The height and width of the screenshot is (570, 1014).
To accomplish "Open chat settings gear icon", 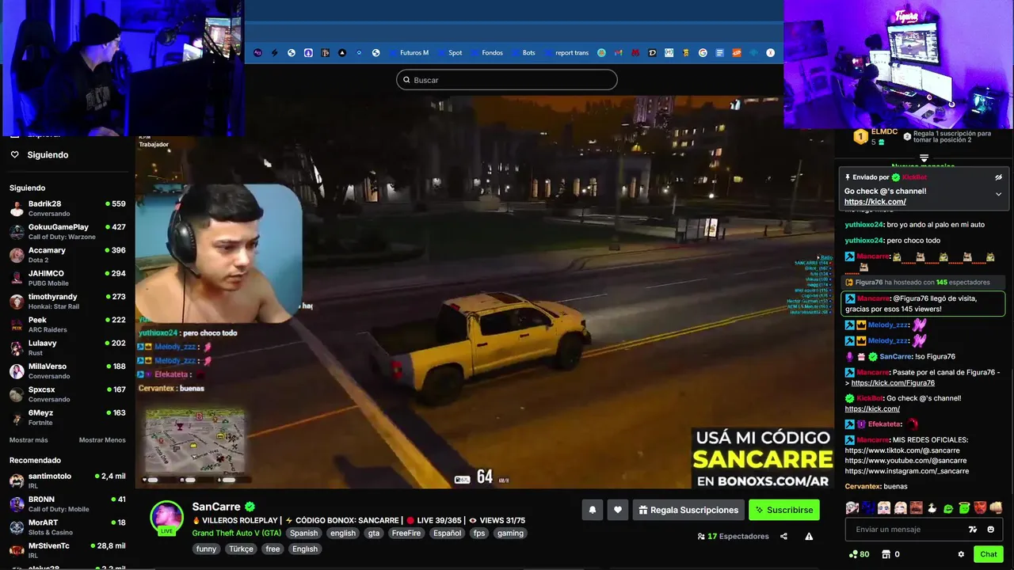I will click(961, 554).
